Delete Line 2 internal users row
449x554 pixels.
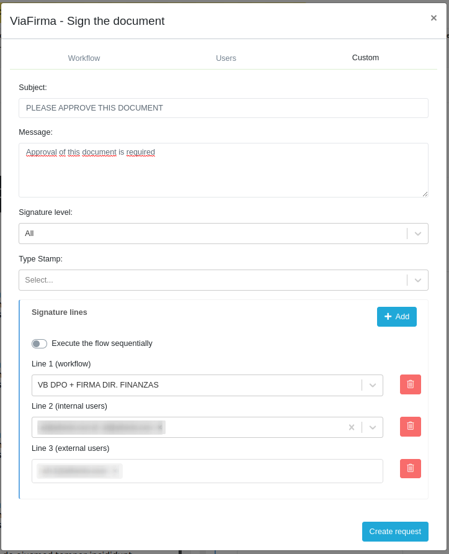[x=410, y=427]
